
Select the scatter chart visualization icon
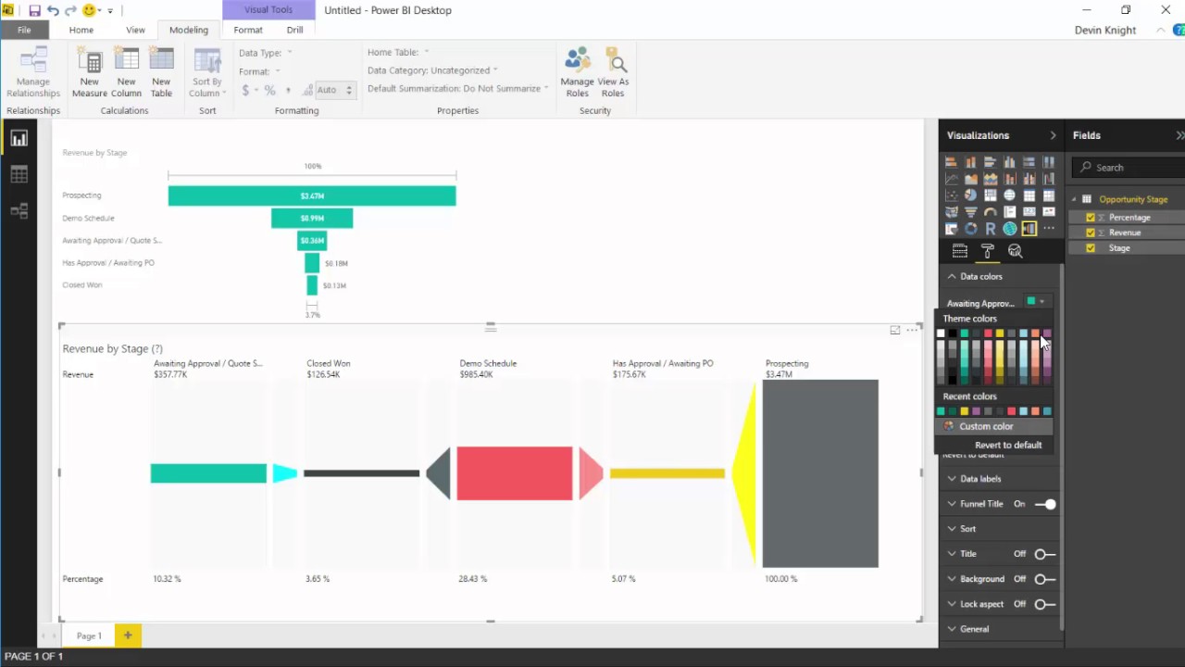tap(951, 195)
